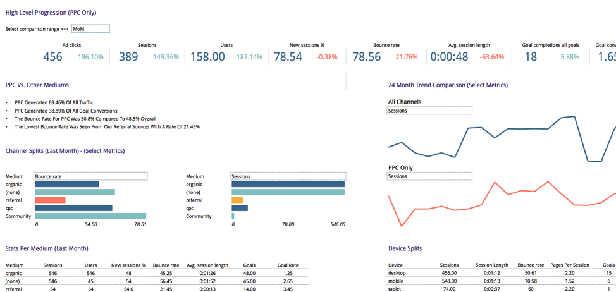The height and width of the screenshot is (292, 616).
Task: Click the Ad clicks value 456
Action: (52, 57)
